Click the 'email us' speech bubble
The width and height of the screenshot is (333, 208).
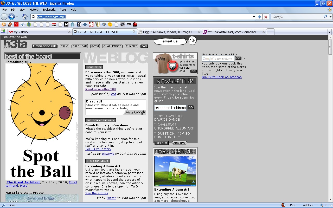point(170,41)
